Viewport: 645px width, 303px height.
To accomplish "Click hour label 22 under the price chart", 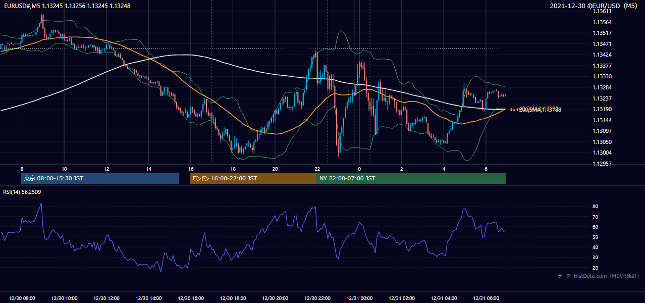I will point(317,169).
